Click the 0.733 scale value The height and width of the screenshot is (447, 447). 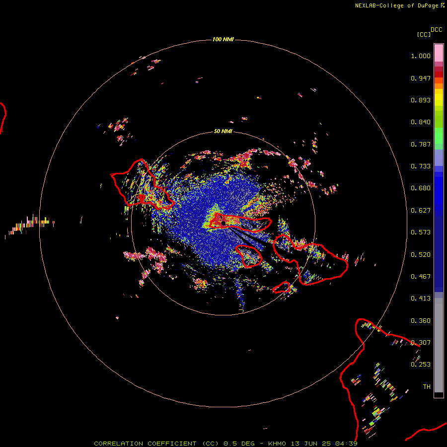coord(421,166)
